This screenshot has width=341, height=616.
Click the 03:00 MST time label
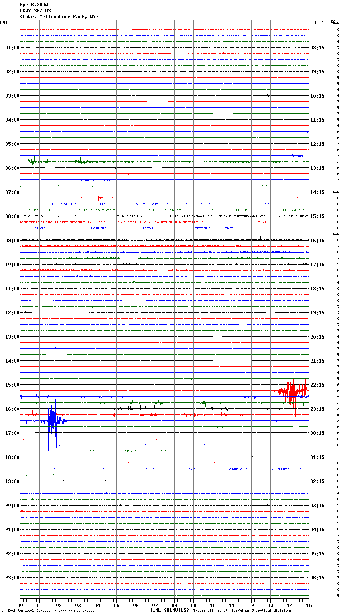(x=12, y=96)
